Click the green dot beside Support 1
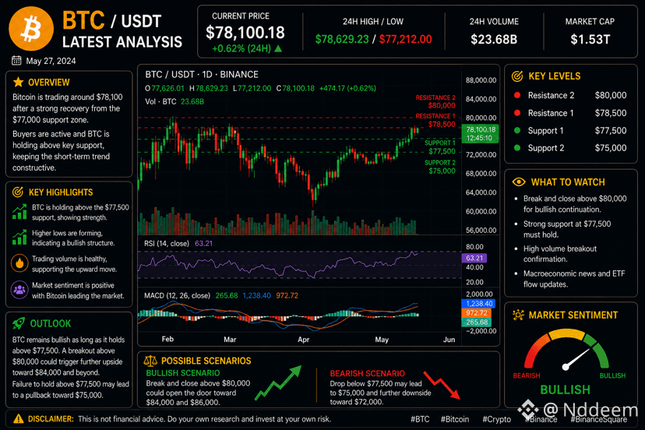The image size is (645, 430). point(517,130)
